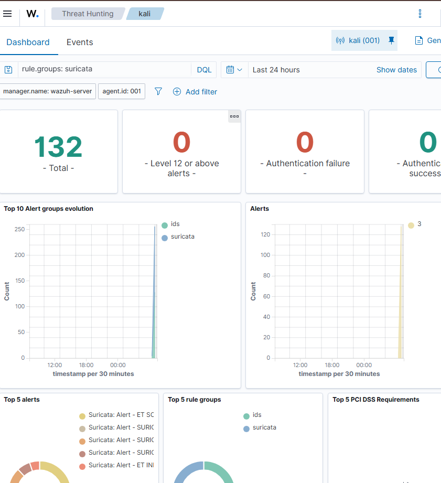Open panel options on Level 12 alerts card
Image resolution: width=441 pixels, height=483 pixels.
click(234, 116)
